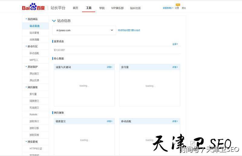Open 详情 for 流量与关键词 panel
The width and height of the screenshot is (242, 156).
[x=109, y=67]
